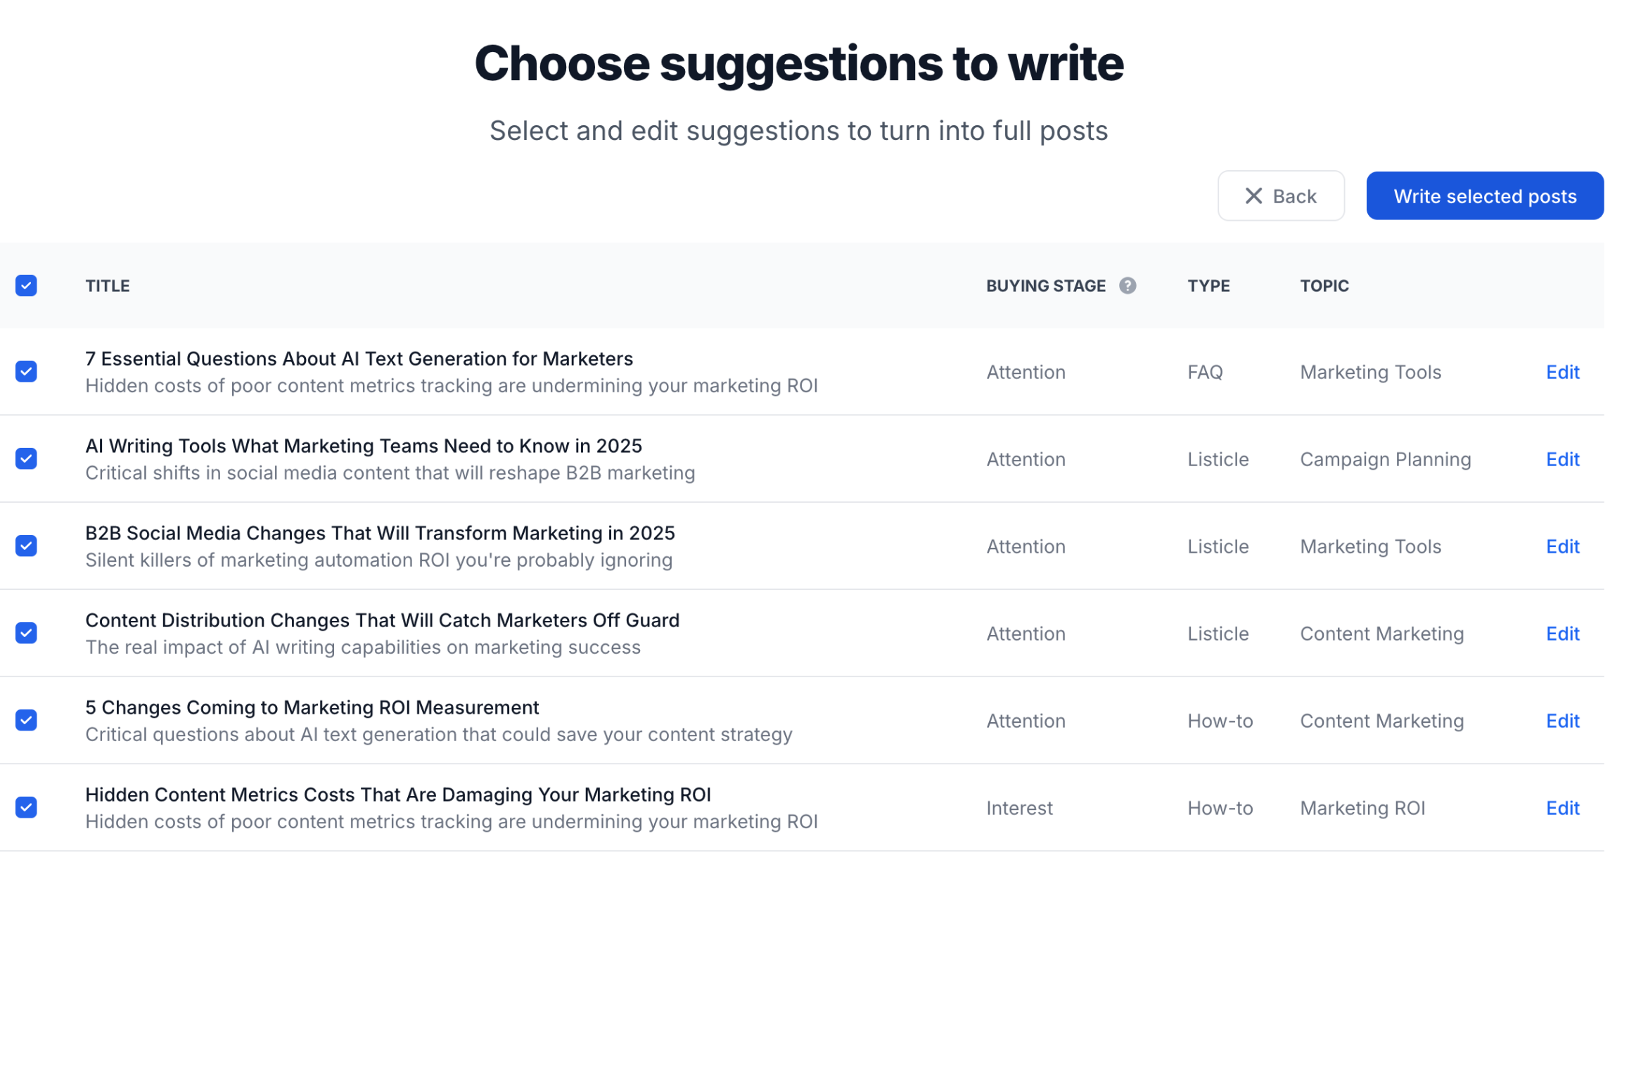Uncheck the '5 Changes Coming' row checkbox
Image resolution: width=1629 pixels, height=1080 pixels.
click(x=26, y=720)
